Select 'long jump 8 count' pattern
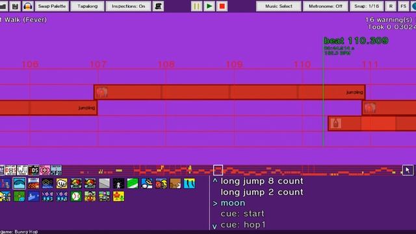The height and width of the screenshot is (234, 416). 262,181
